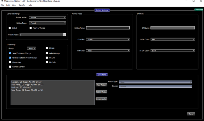Enable the Remote Control checkbox
This screenshot has height=121, width=204.
point(10,66)
